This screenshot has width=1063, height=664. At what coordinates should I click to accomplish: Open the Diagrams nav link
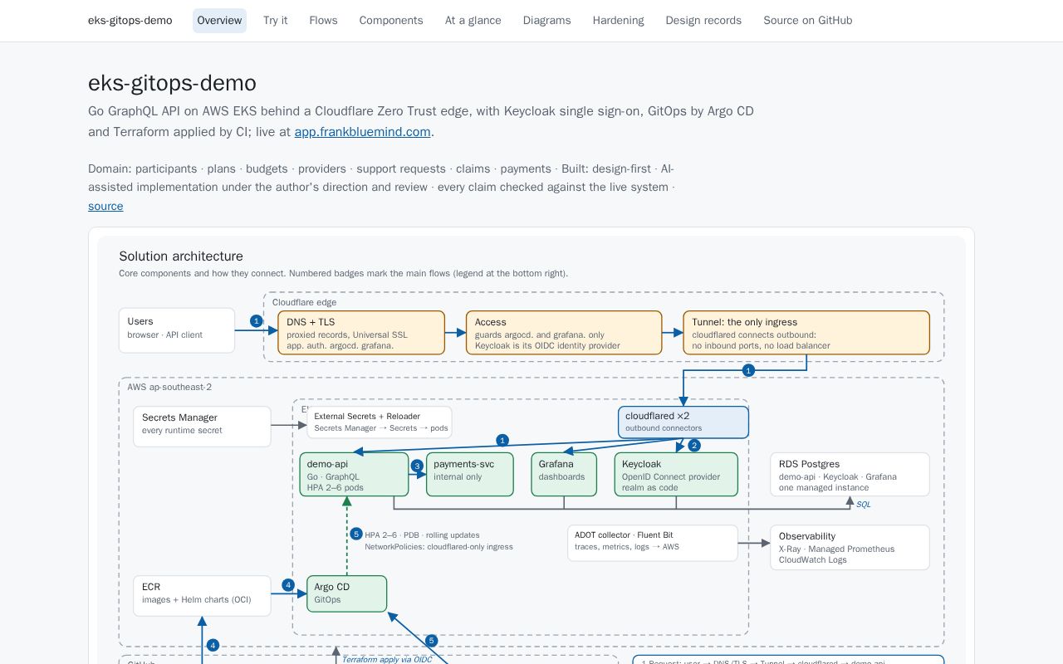coord(547,21)
